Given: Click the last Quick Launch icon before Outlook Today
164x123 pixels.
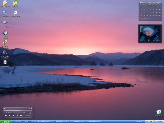Looking at the screenshot, I should click(x=35, y=121).
